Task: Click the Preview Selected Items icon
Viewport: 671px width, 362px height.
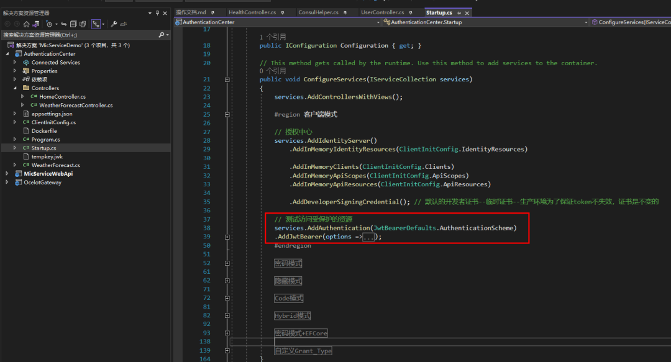Action: click(x=123, y=24)
